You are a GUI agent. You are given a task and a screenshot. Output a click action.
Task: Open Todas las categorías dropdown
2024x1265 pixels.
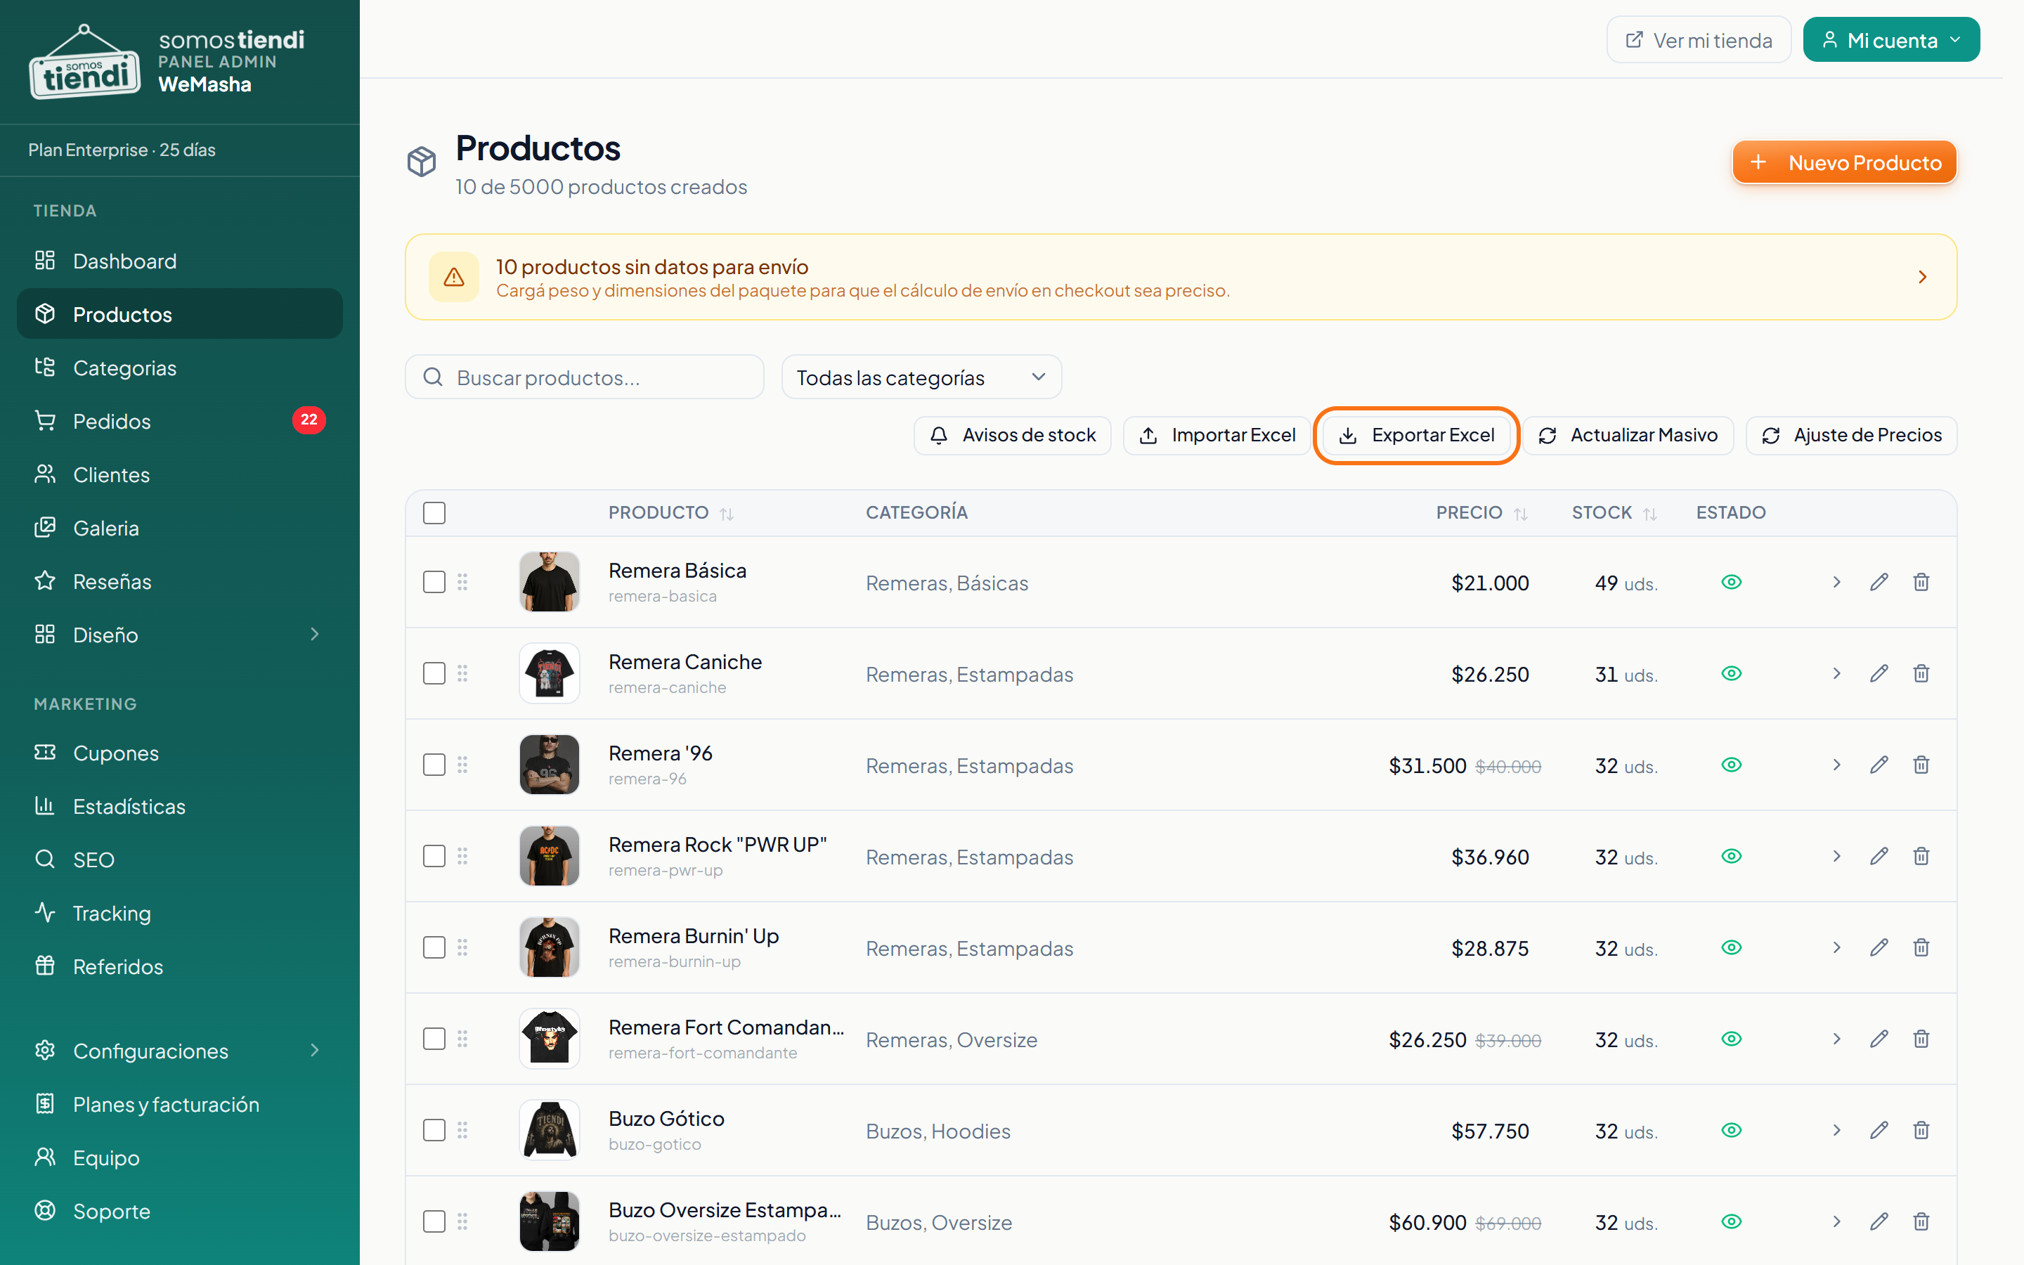(921, 377)
